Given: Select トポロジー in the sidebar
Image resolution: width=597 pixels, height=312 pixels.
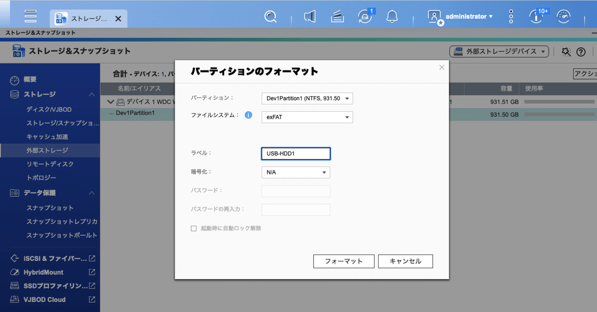Looking at the screenshot, I should click(x=41, y=178).
